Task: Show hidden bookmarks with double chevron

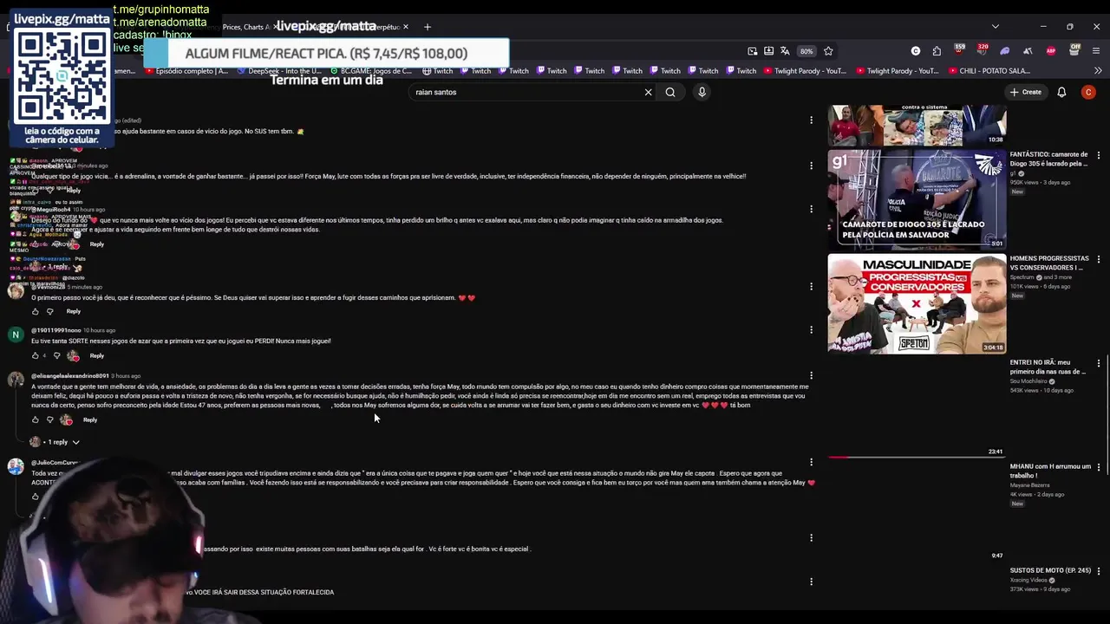Action: [1098, 71]
